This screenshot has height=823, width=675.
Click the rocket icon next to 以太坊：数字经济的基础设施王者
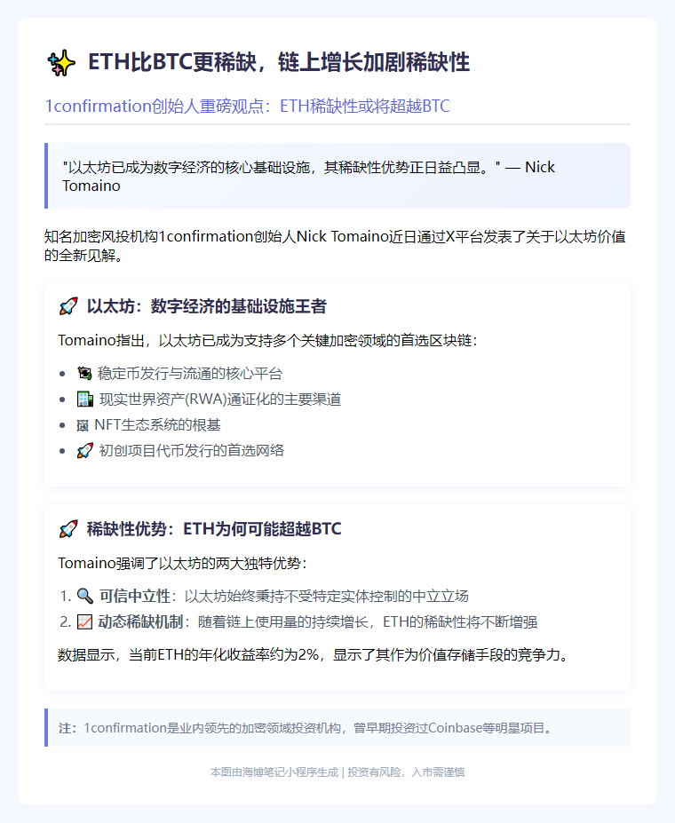tap(68, 306)
